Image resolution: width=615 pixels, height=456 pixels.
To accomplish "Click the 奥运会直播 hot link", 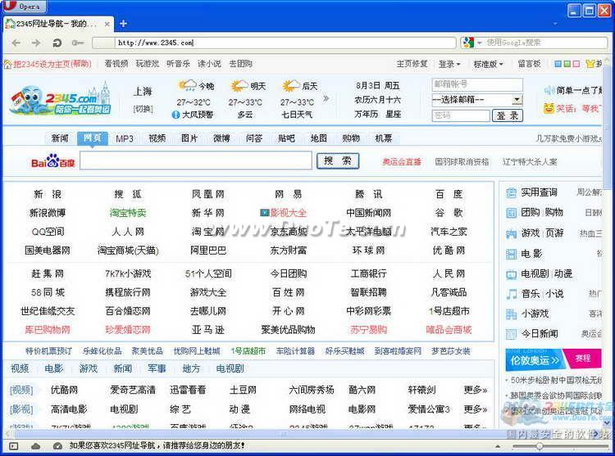I will [402, 161].
